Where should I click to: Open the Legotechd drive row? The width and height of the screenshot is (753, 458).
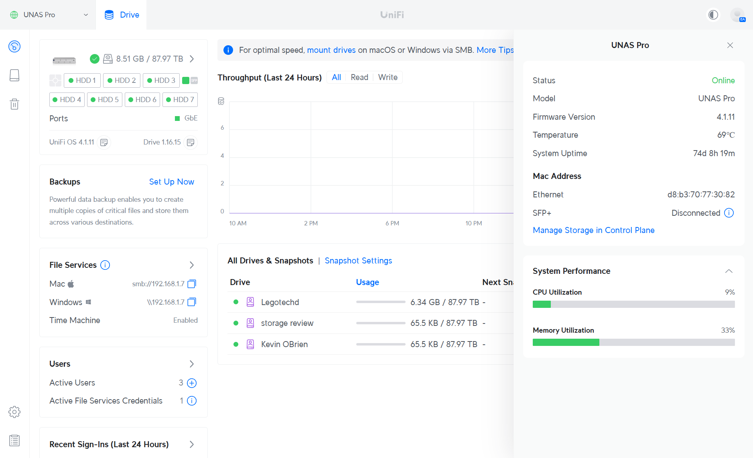click(370, 302)
